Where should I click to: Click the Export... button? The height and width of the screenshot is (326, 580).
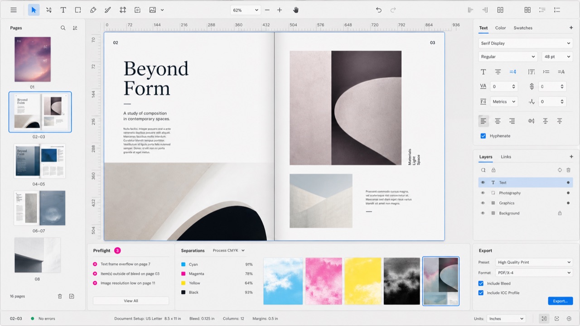560,301
